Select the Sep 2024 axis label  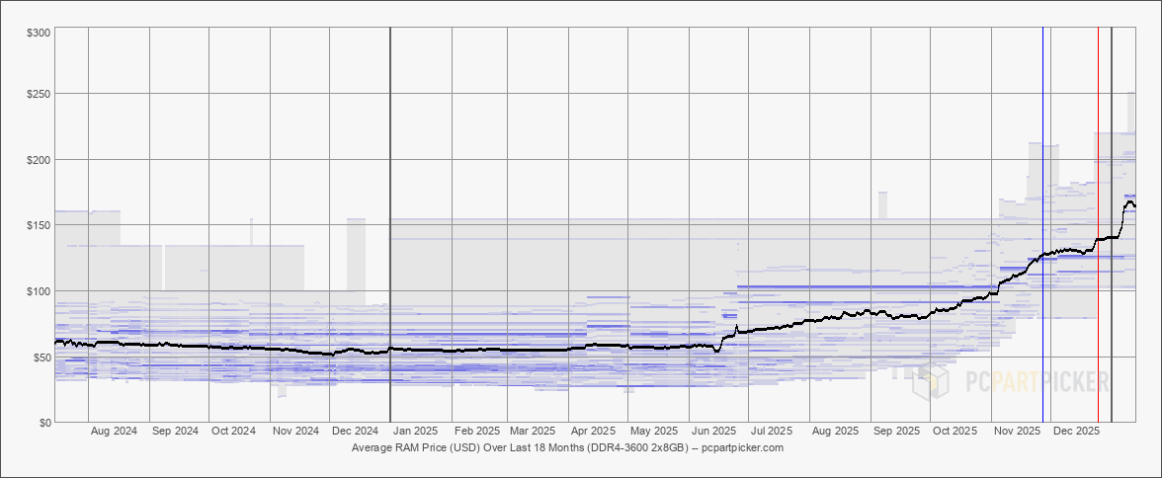pos(174,431)
